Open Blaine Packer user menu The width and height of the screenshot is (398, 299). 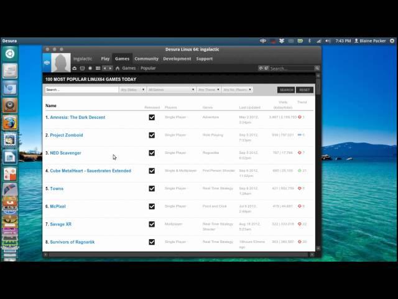tap(371, 40)
